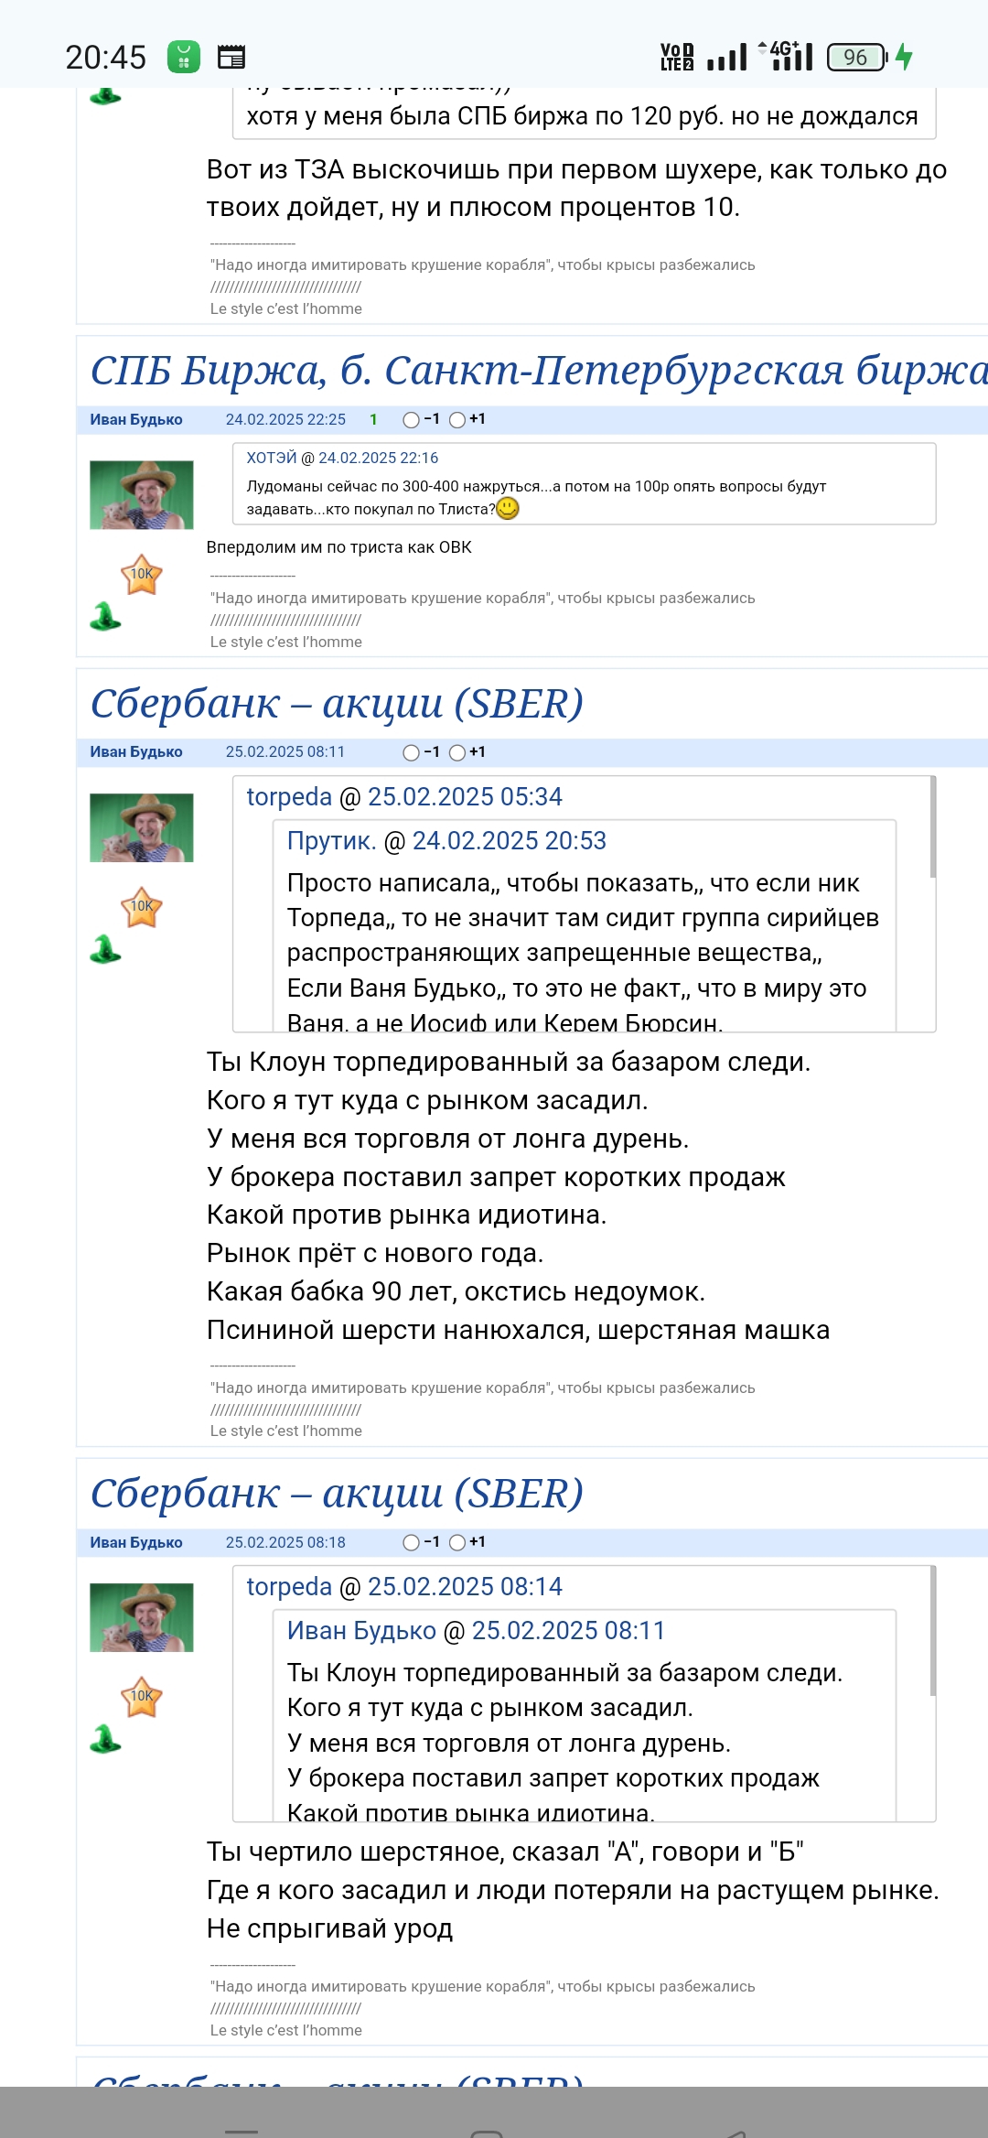Click 'Le style c'est l'homme' signature under 22:25 post
988x2138 pixels.
point(286,642)
